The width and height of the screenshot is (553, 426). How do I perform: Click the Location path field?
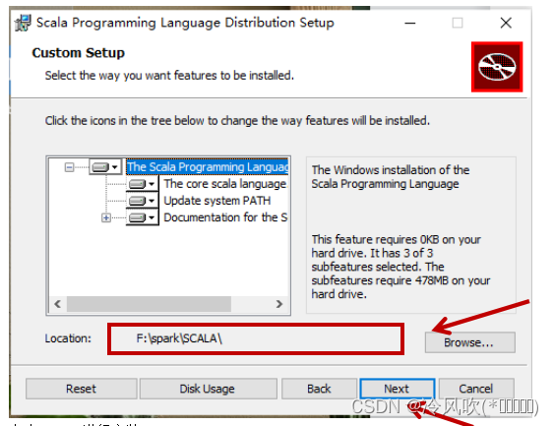(256, 338)
